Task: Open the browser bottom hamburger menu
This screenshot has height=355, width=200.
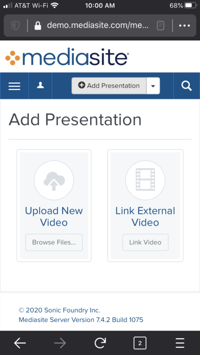Action: [x=180, y=343]
